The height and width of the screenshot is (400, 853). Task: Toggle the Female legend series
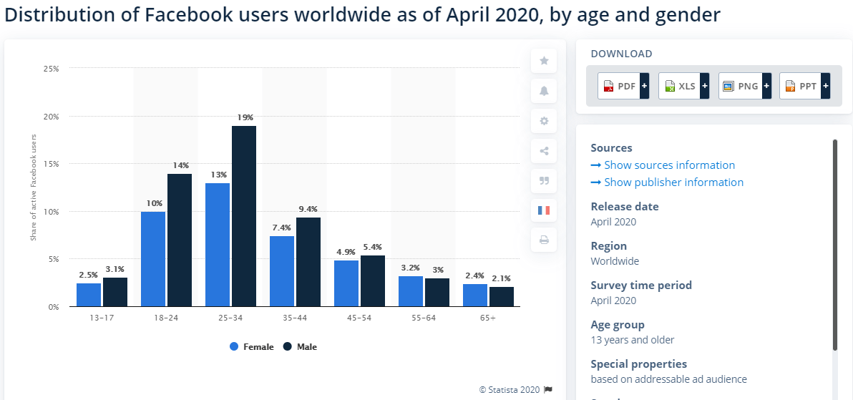tap(252, 346)
